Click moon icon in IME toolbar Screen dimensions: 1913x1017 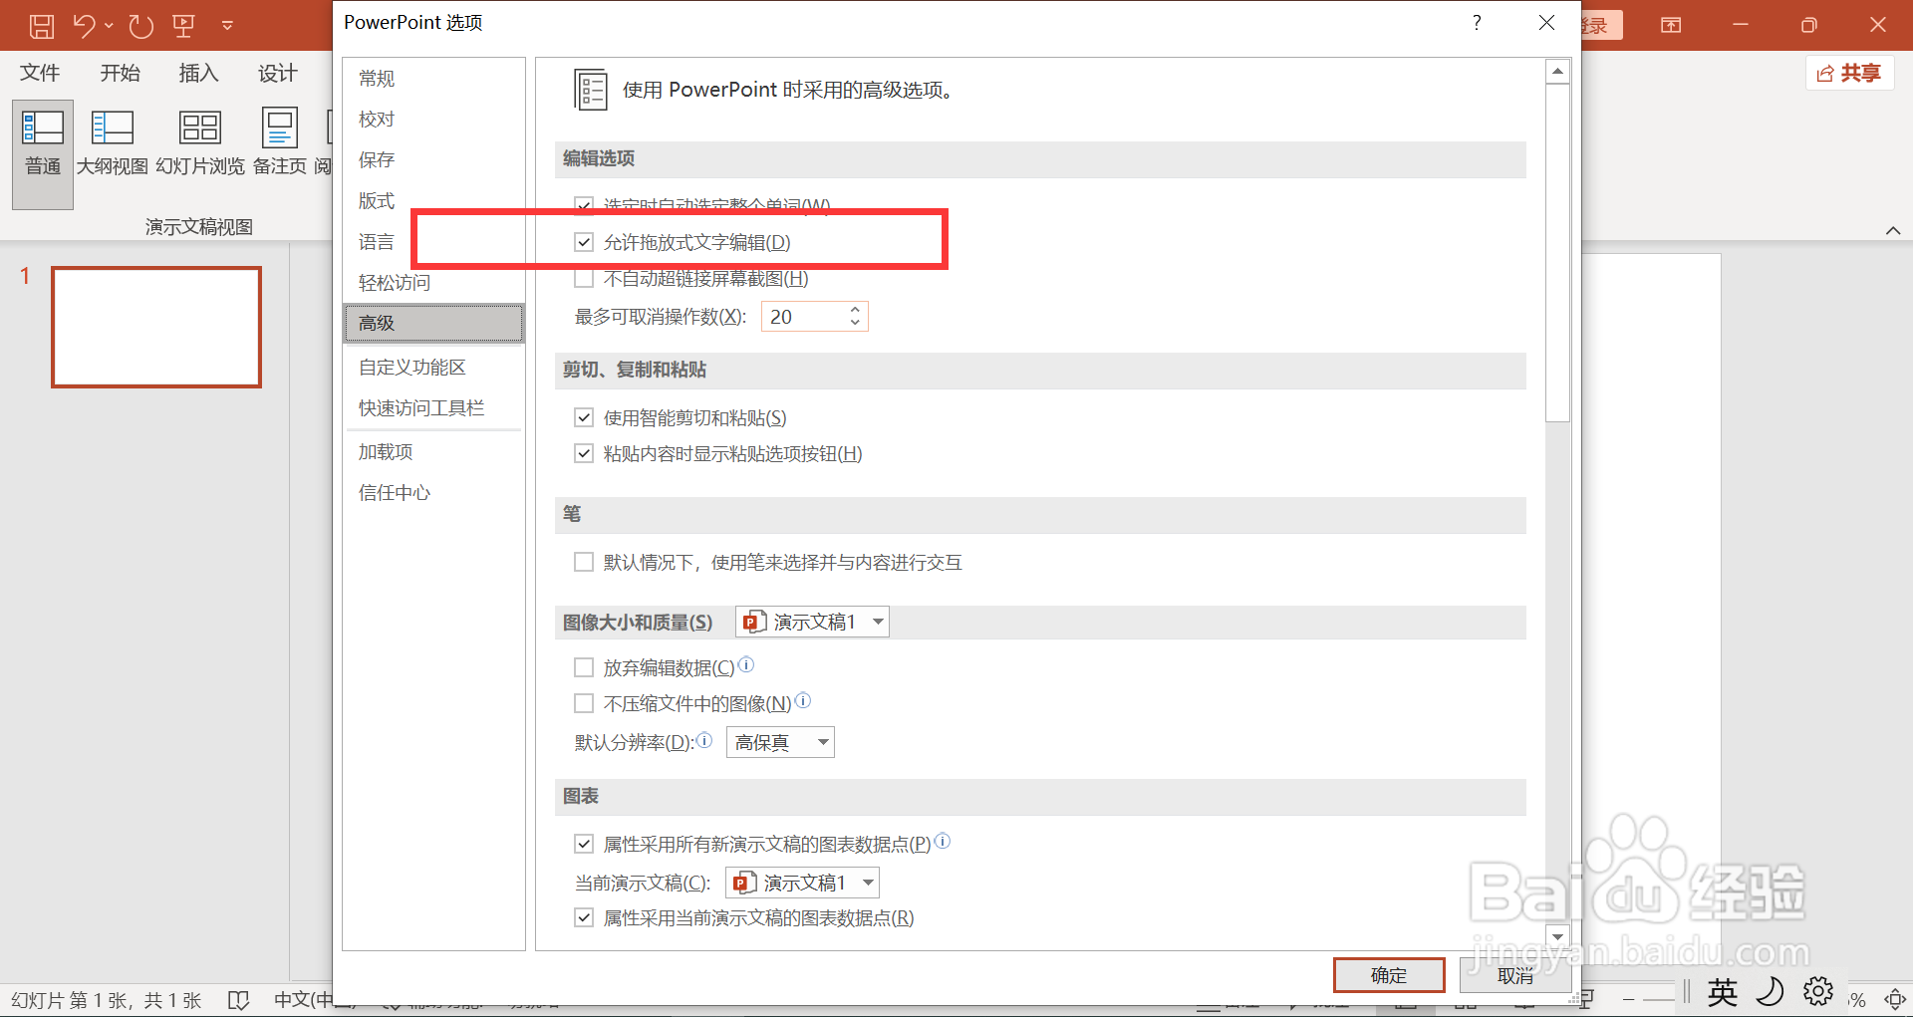point(1770,991)
